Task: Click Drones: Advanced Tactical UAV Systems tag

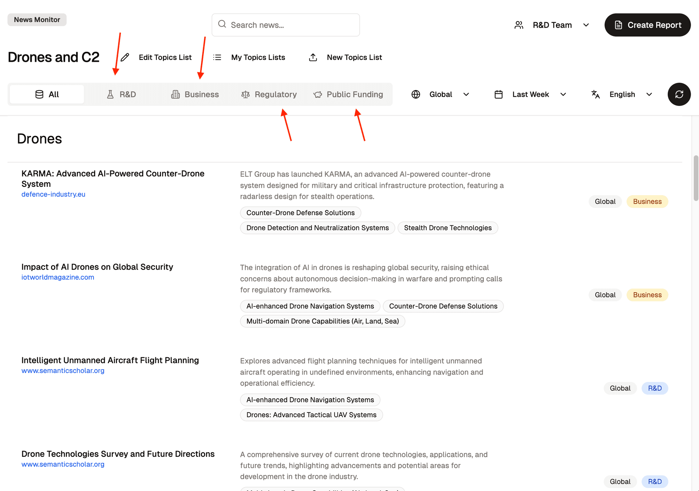Action: (311, 415)
